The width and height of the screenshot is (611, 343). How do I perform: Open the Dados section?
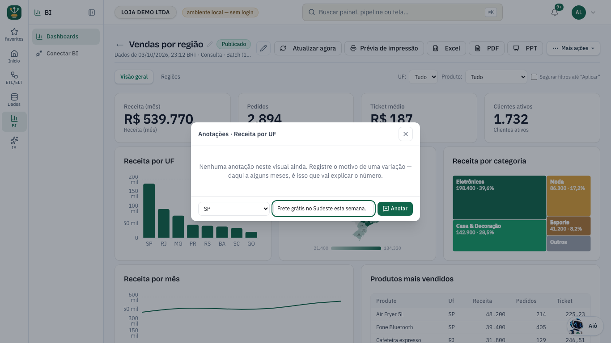point(14,100)
